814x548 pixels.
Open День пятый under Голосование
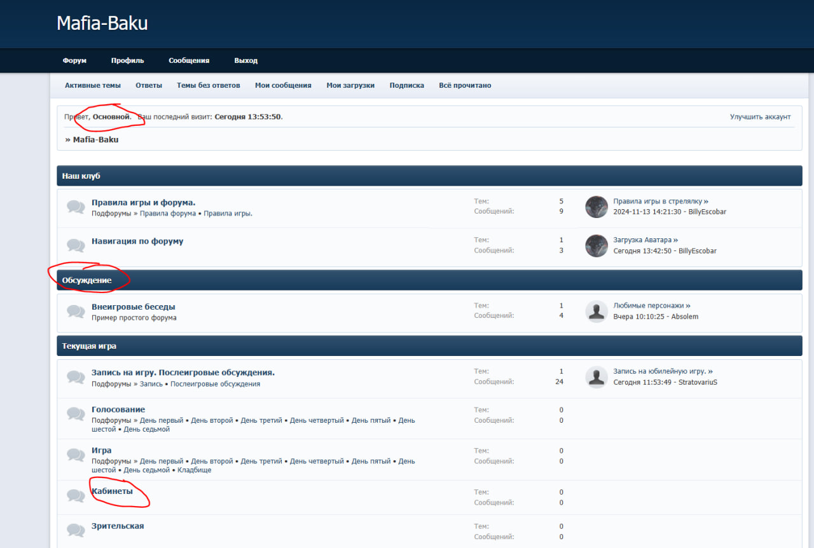pyautogui.click(x=371, y=420)
